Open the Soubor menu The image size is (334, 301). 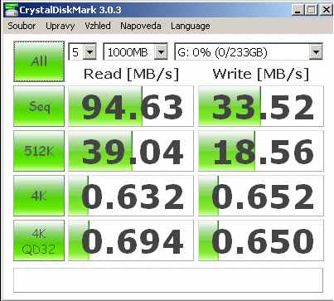(22, 26)
